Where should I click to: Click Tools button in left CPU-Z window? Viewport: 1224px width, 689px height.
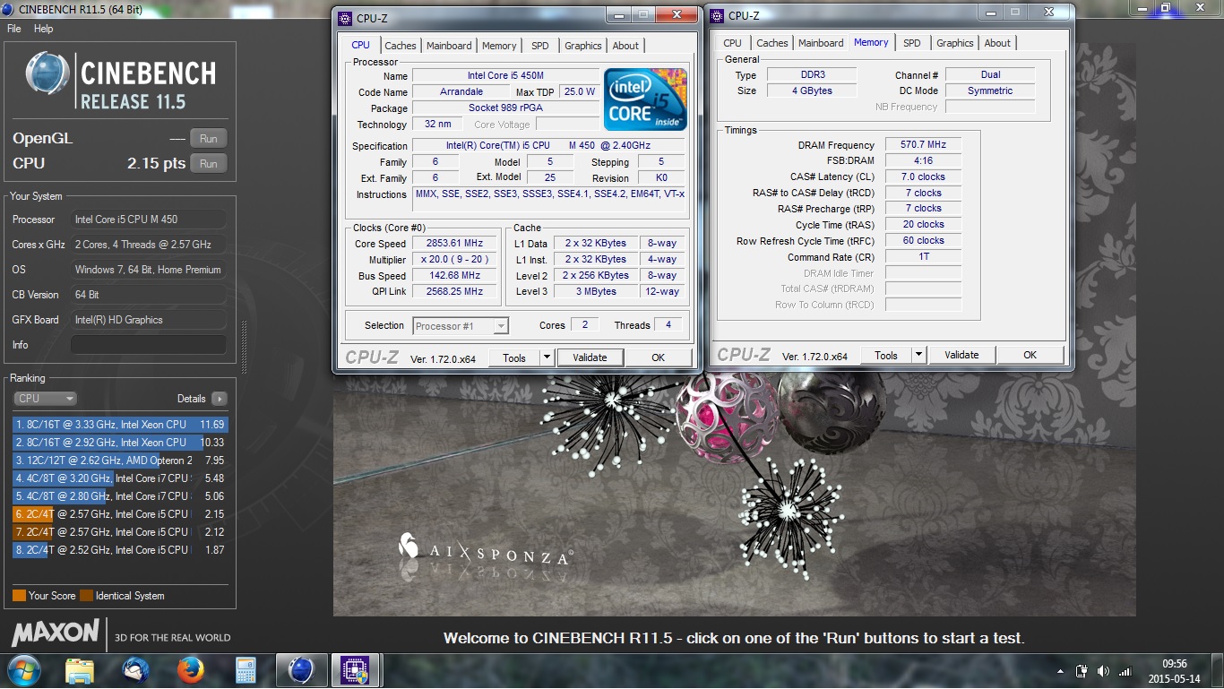coord(514,357)
